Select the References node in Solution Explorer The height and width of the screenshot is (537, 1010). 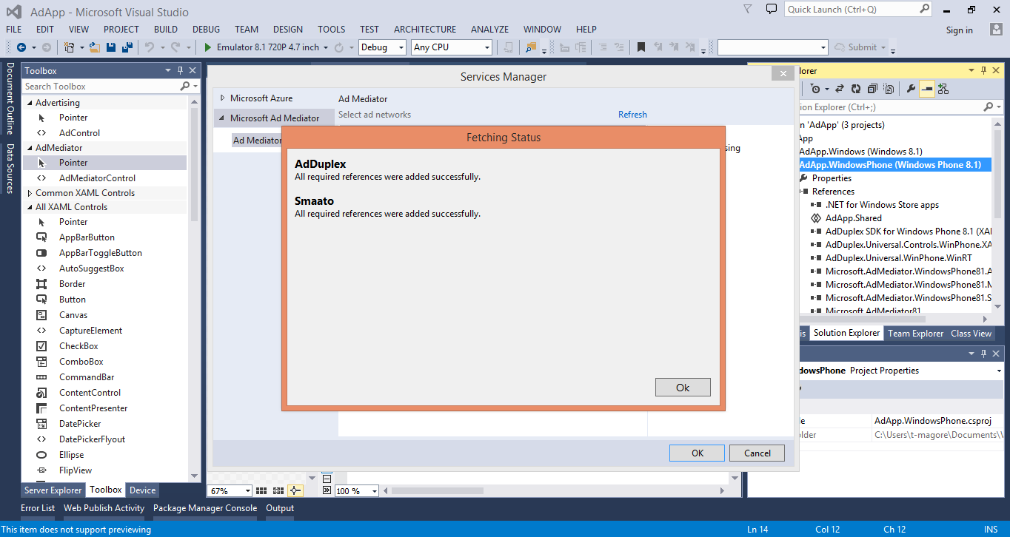(x=833, y=192)
